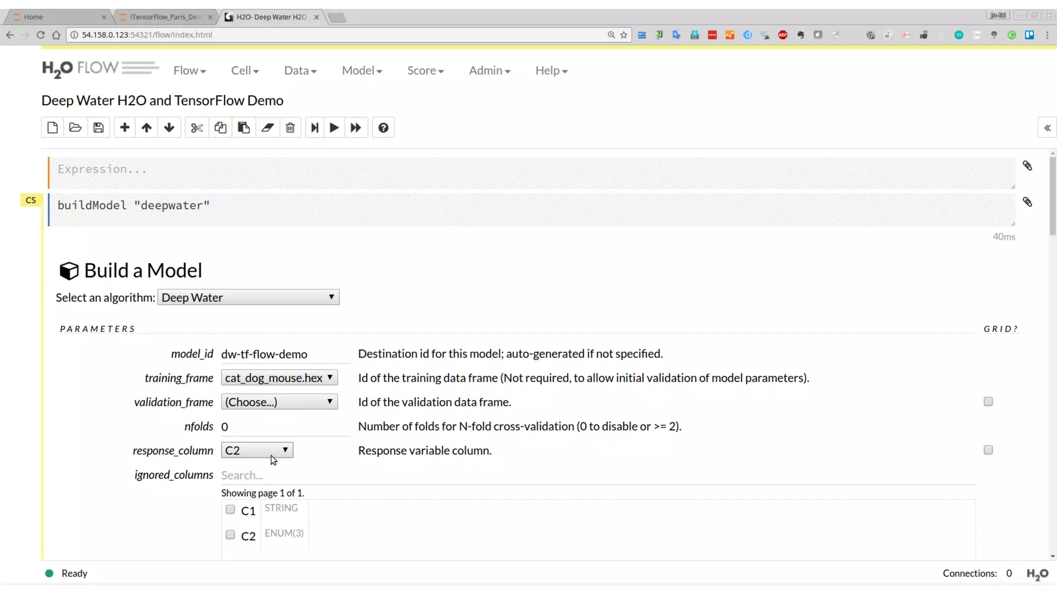Click the Save flow toolbar icon

tap(99, 127)
